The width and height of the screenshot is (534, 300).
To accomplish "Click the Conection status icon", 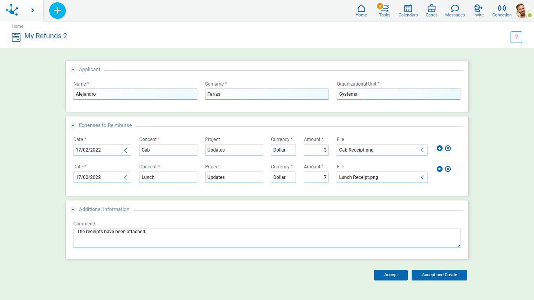I will coord(502,11).
